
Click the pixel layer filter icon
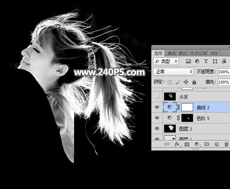pos(188,61)
